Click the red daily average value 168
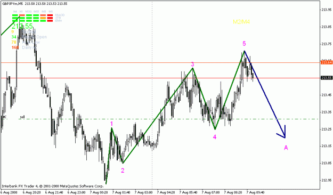This screenshot has height=195, width=333. click(15, 47)
